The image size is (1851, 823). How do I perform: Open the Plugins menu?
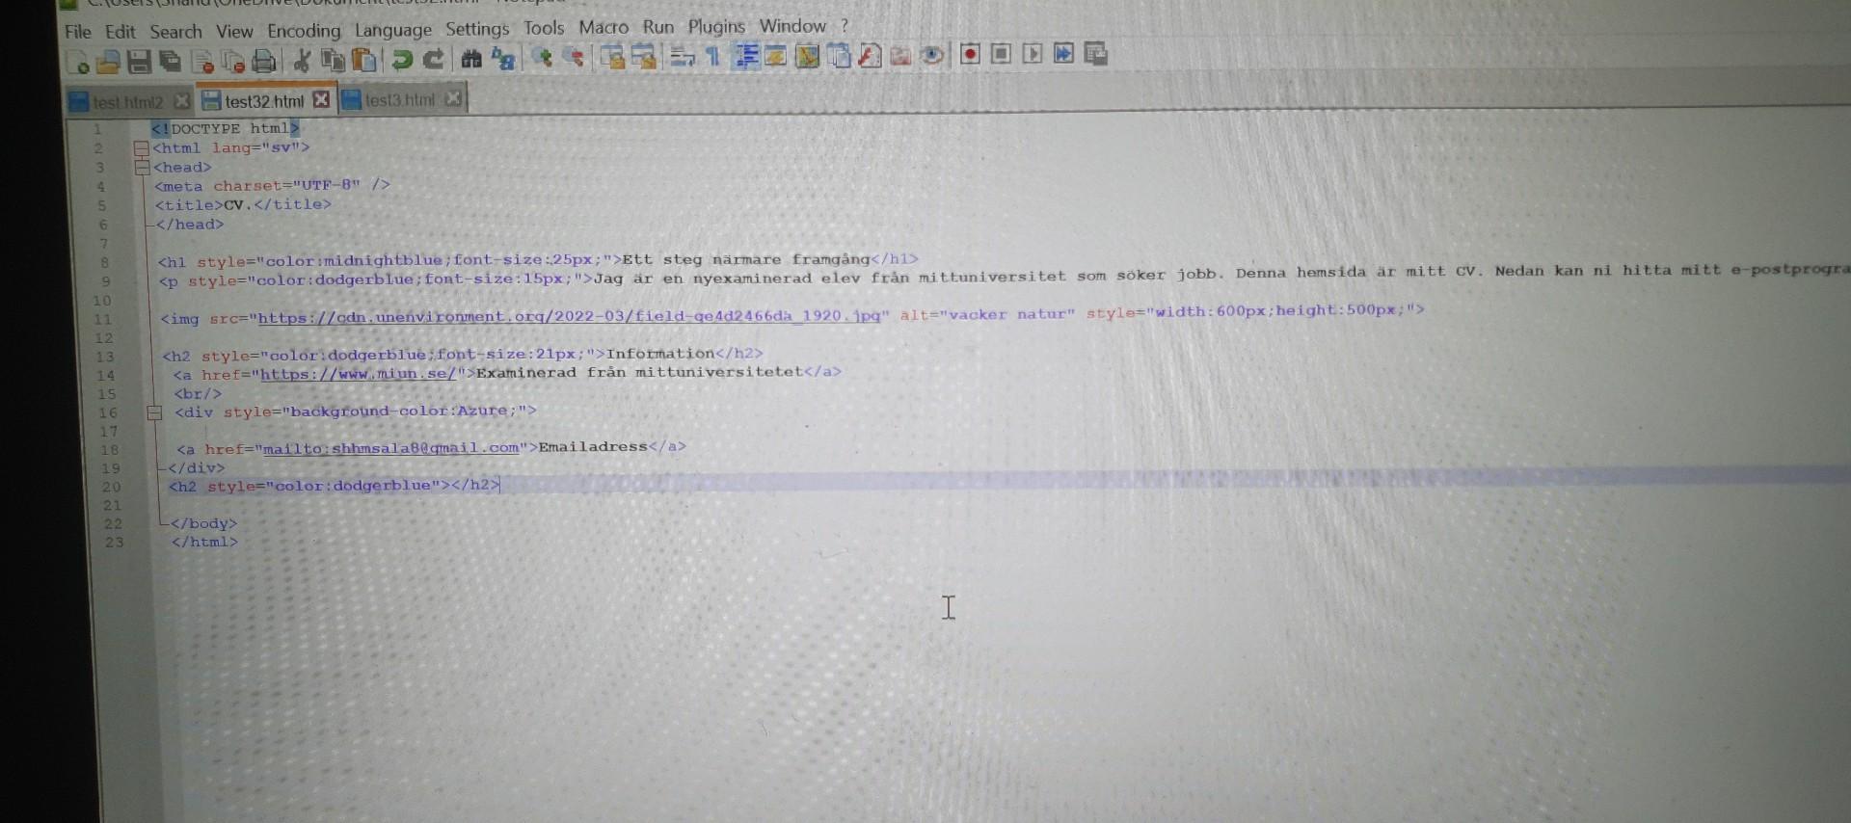tap(716, 26)
